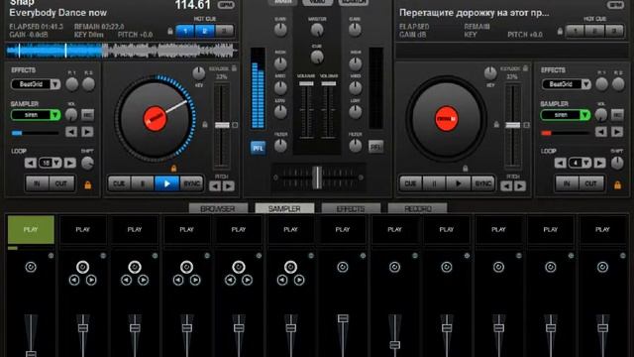The width and height of the screenshot is (634, 357).
Task: Click the mixer headphone CUE knob
Action: click(317, 58)
